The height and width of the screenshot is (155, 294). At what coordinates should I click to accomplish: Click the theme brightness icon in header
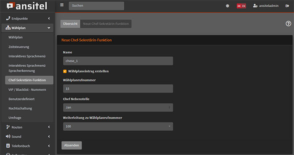[x=228, y=6]
